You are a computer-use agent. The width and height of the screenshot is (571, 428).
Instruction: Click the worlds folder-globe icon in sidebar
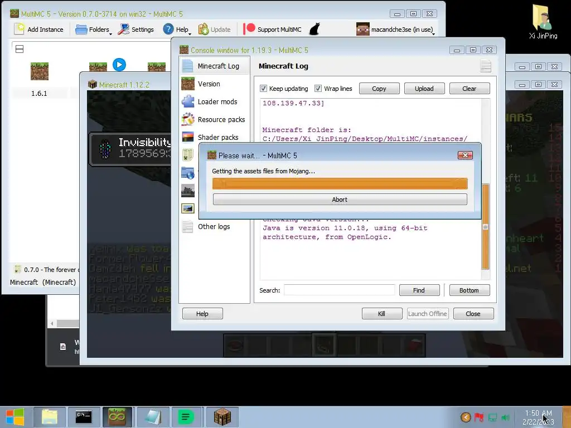pyautogui.click(x=188, y=173)
